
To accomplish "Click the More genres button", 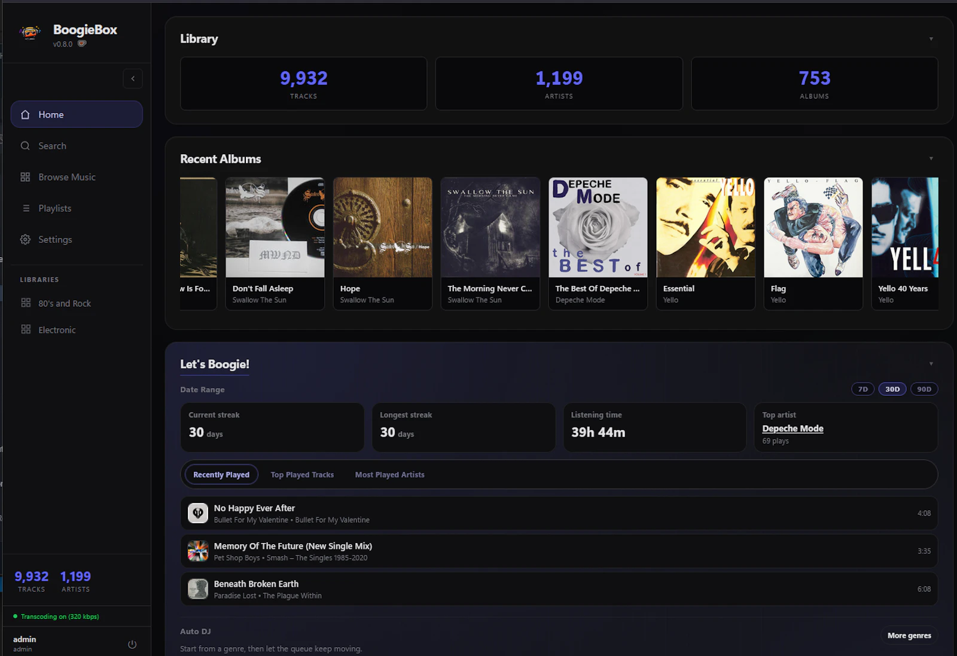I will [x=909, y=636].
